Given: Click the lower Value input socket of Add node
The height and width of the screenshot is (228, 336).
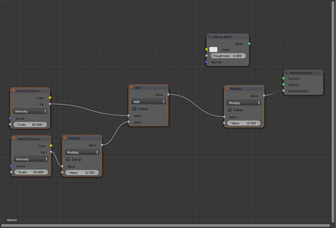Looking at the screenshot, I should (x=129, y=122).
